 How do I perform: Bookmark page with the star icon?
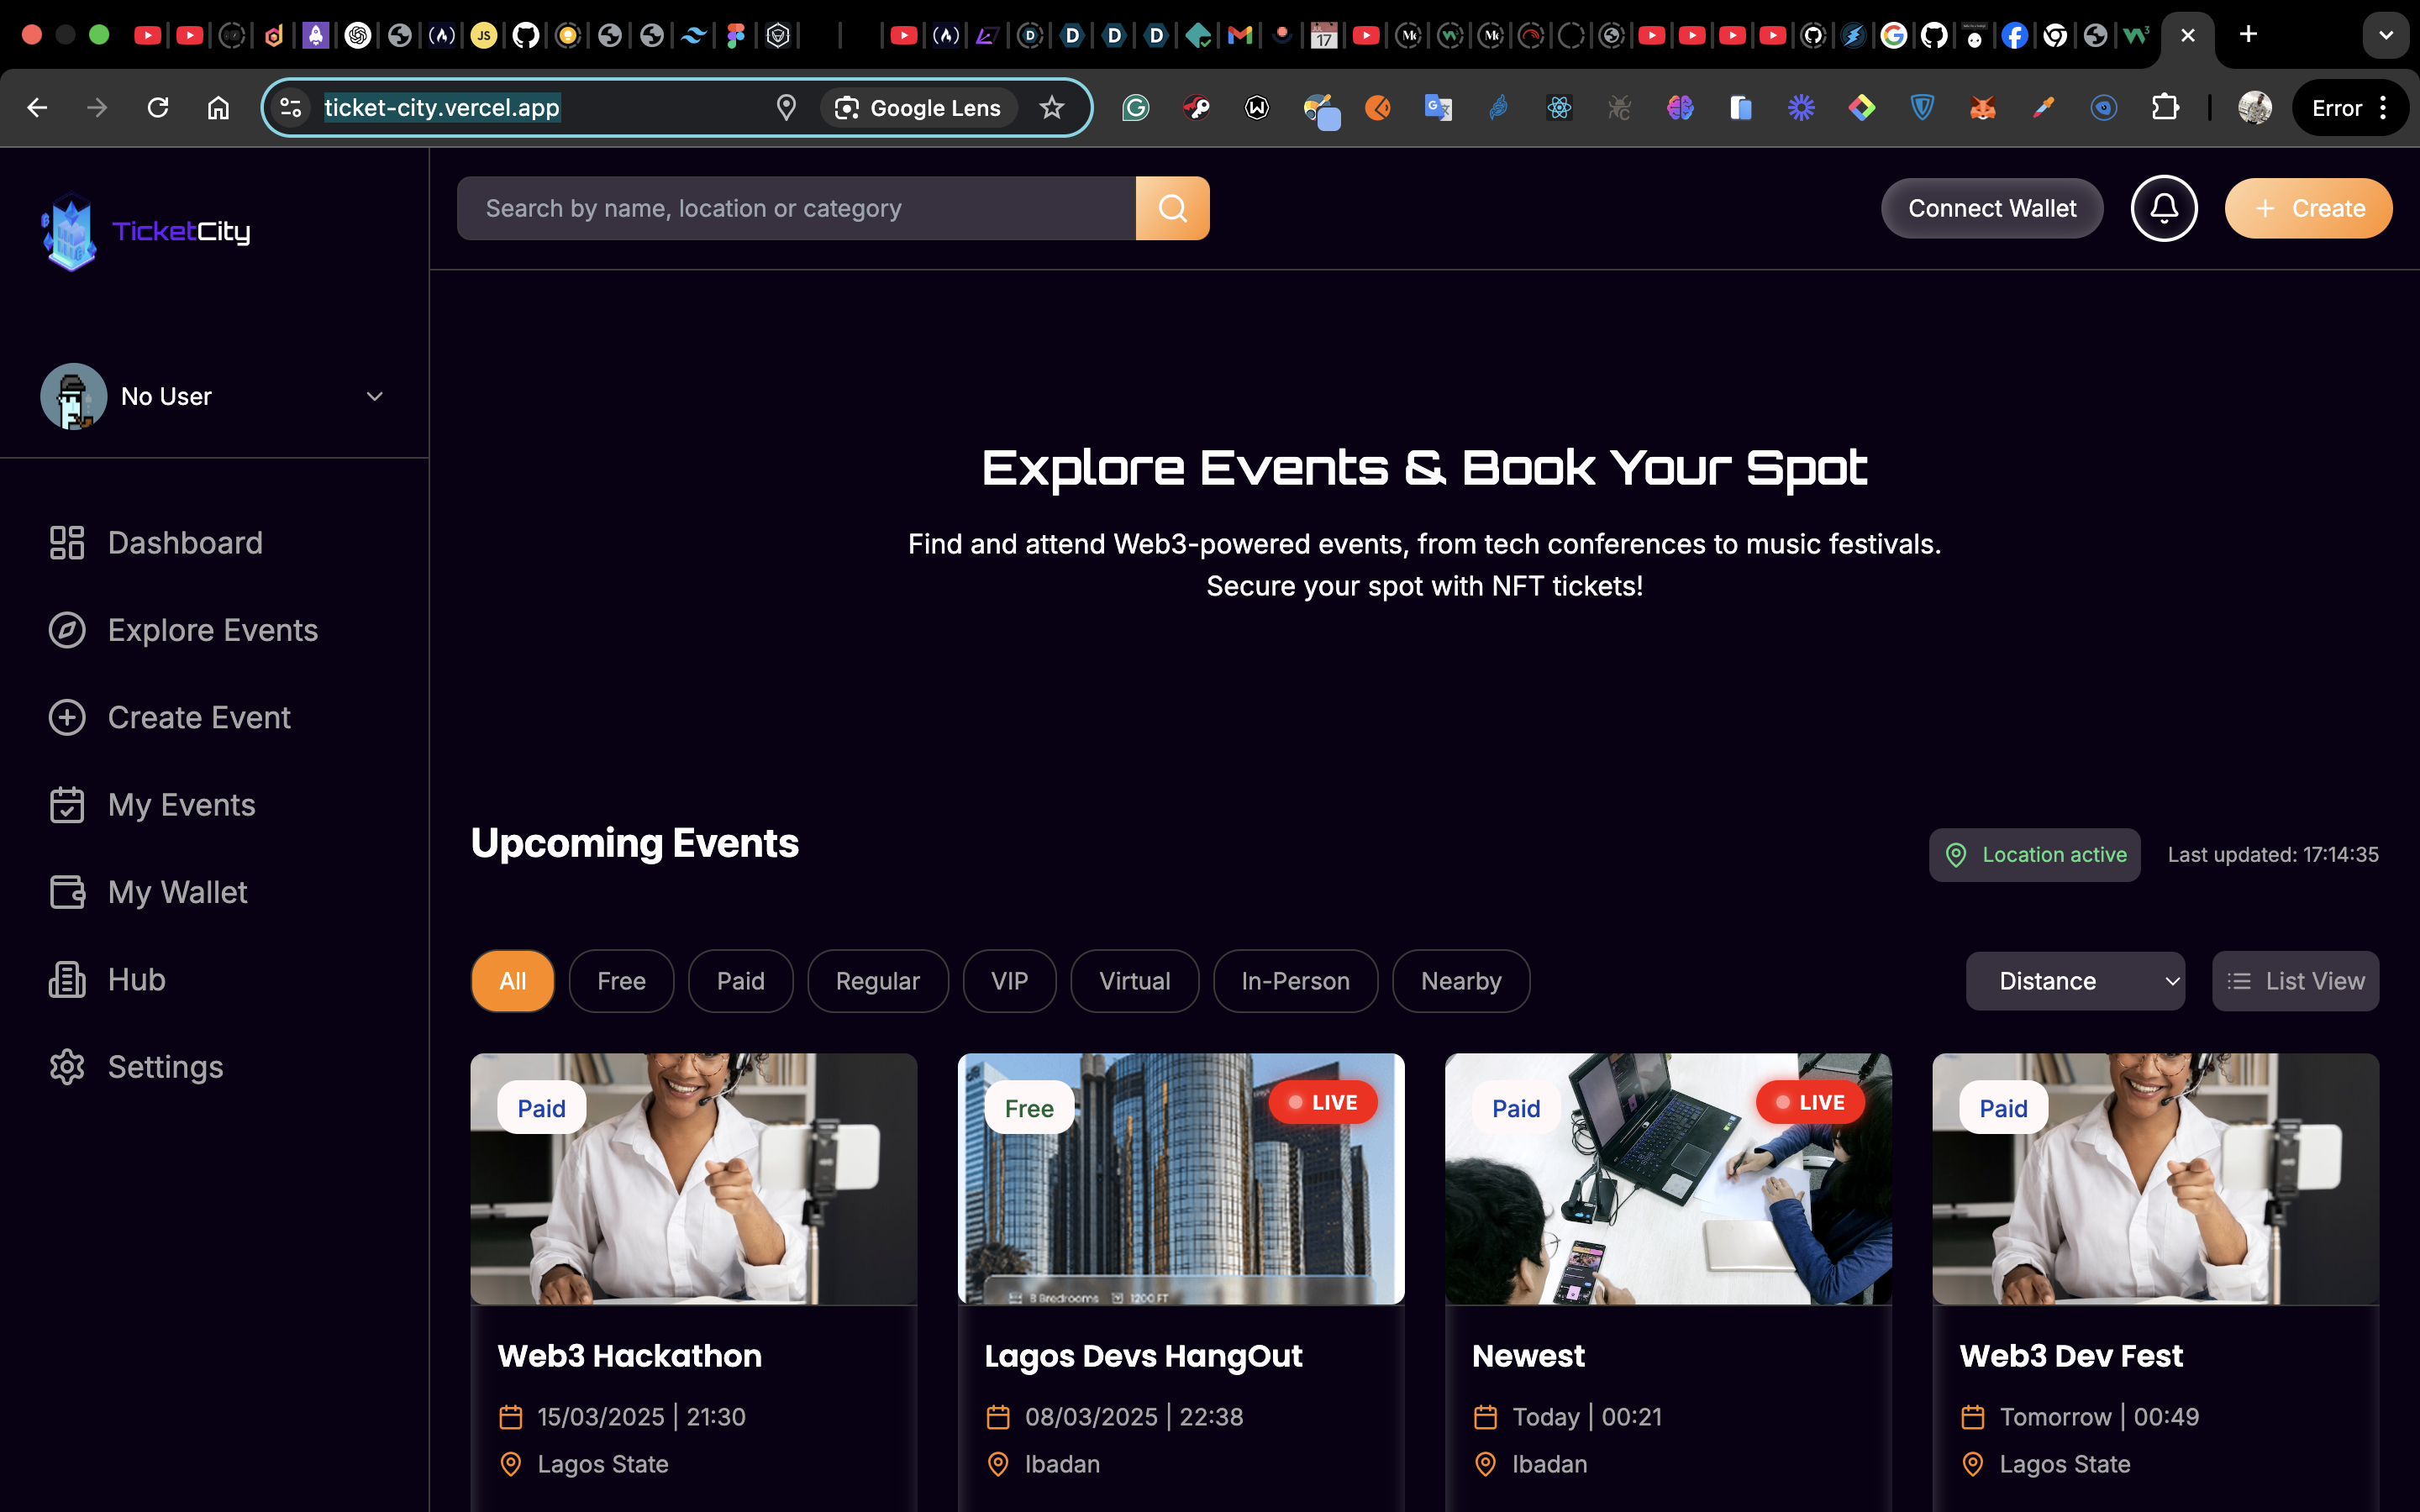tap(1051, 108)
